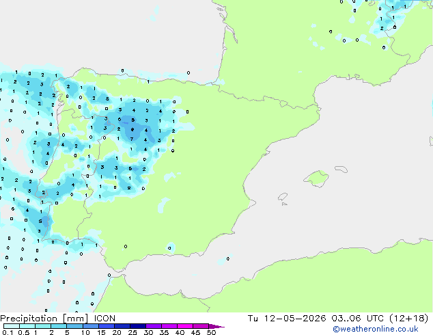Select the 40–45 mm magenta swatch
Image resolution: width=433 pixels, height=335 pixels.
click(185, 326)
